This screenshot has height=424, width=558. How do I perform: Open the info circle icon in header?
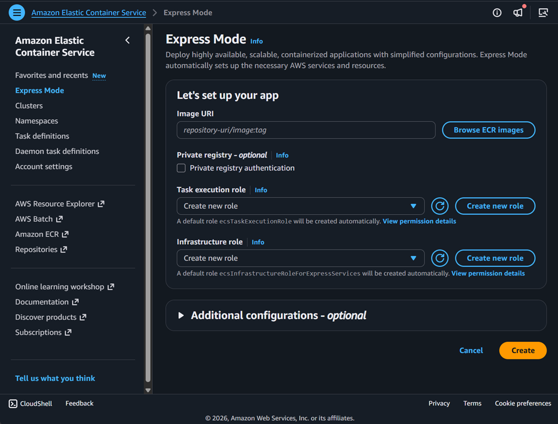click(497, 13)
